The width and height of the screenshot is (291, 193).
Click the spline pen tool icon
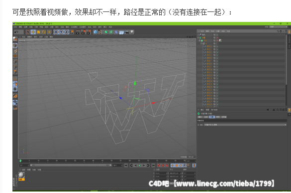point(100,32)
